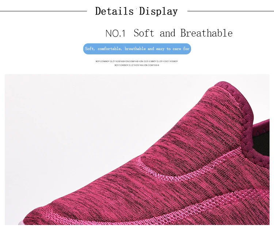Screen dimensions: 274x232
Task: Click the 'NO.1' label text
Action: 115,33
